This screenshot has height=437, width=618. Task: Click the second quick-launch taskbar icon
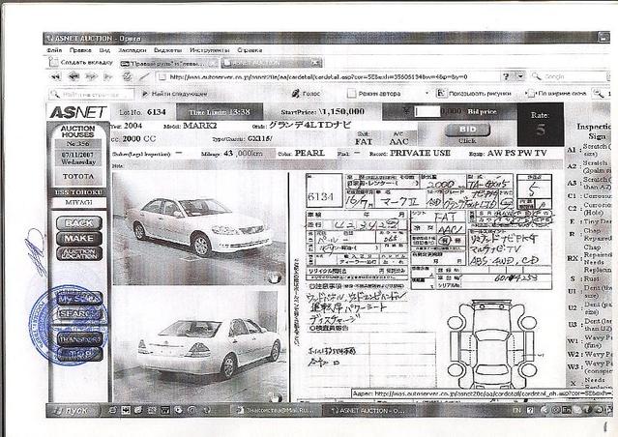(x=126, y=411)
